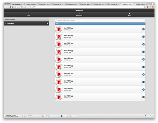Open file name dsc07830.jpg in list

pyautogui.click(x=69, y=66)
